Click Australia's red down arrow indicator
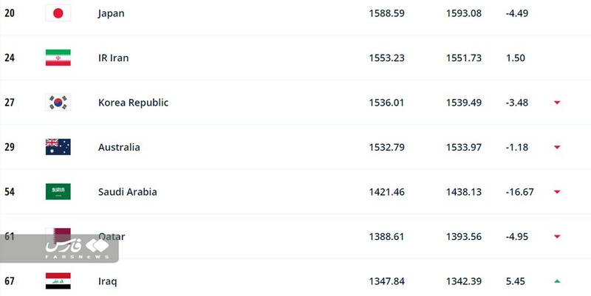This screenshot has height=296, width=591. tap(557, 148)
